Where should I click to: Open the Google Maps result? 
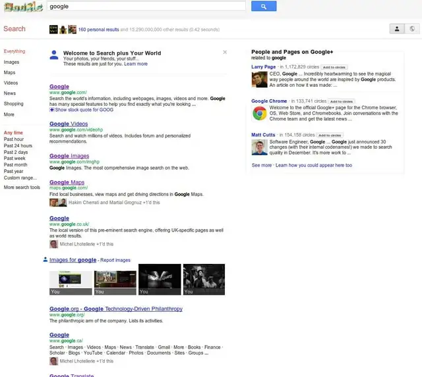point(67,182)
